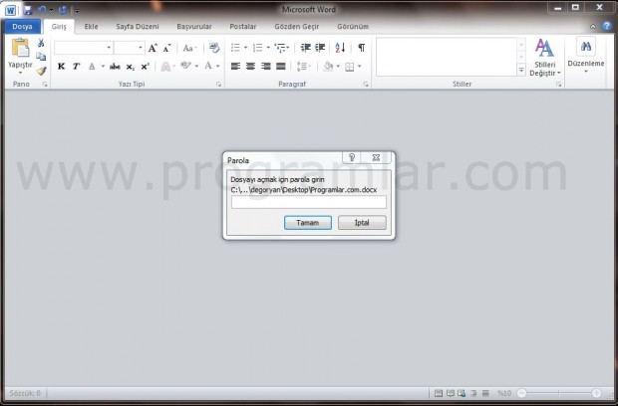
Task: Open the font size combo box
Action: click(x=130, y=48)
